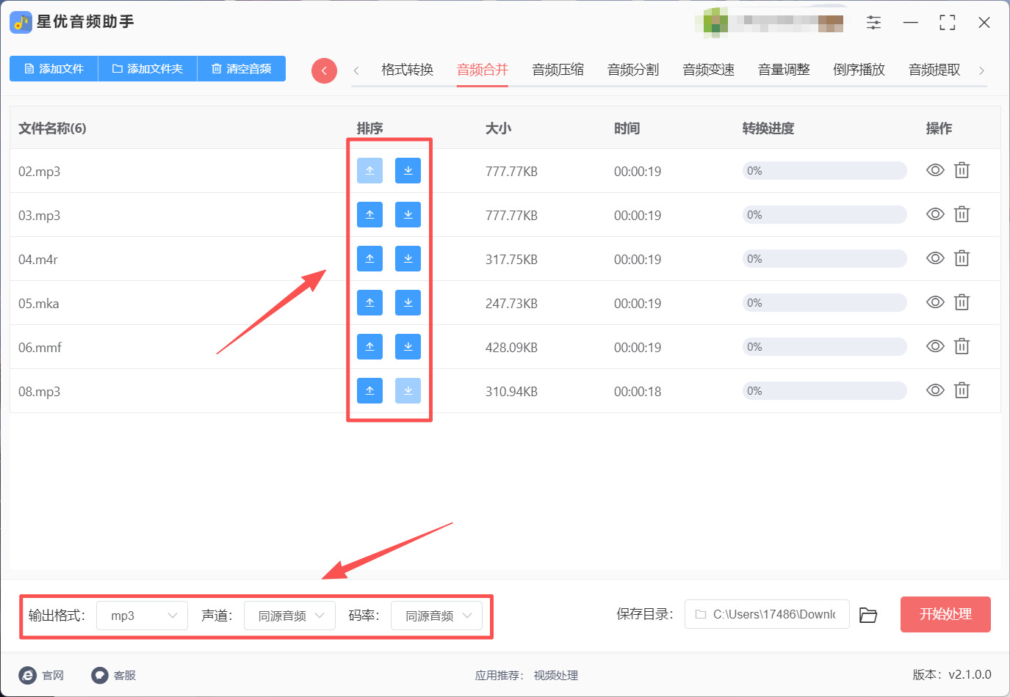Move 04.m4r up in the order
This screenshot has height=697, width=1010.
[x=369, y=258]
